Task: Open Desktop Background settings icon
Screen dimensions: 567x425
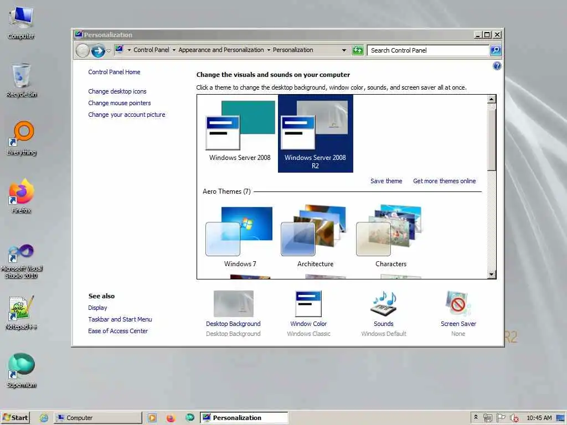Action: (233, 304)
